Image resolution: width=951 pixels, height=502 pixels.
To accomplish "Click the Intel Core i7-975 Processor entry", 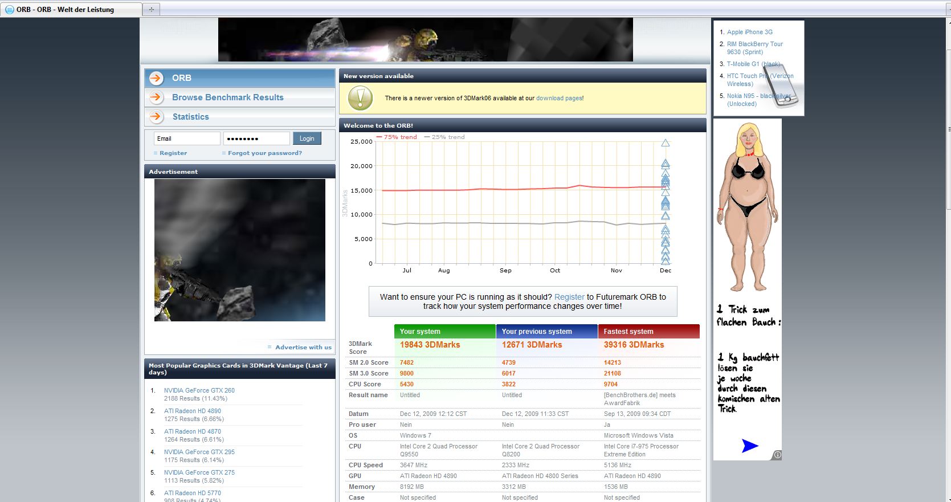I will [x=641, y=450].
